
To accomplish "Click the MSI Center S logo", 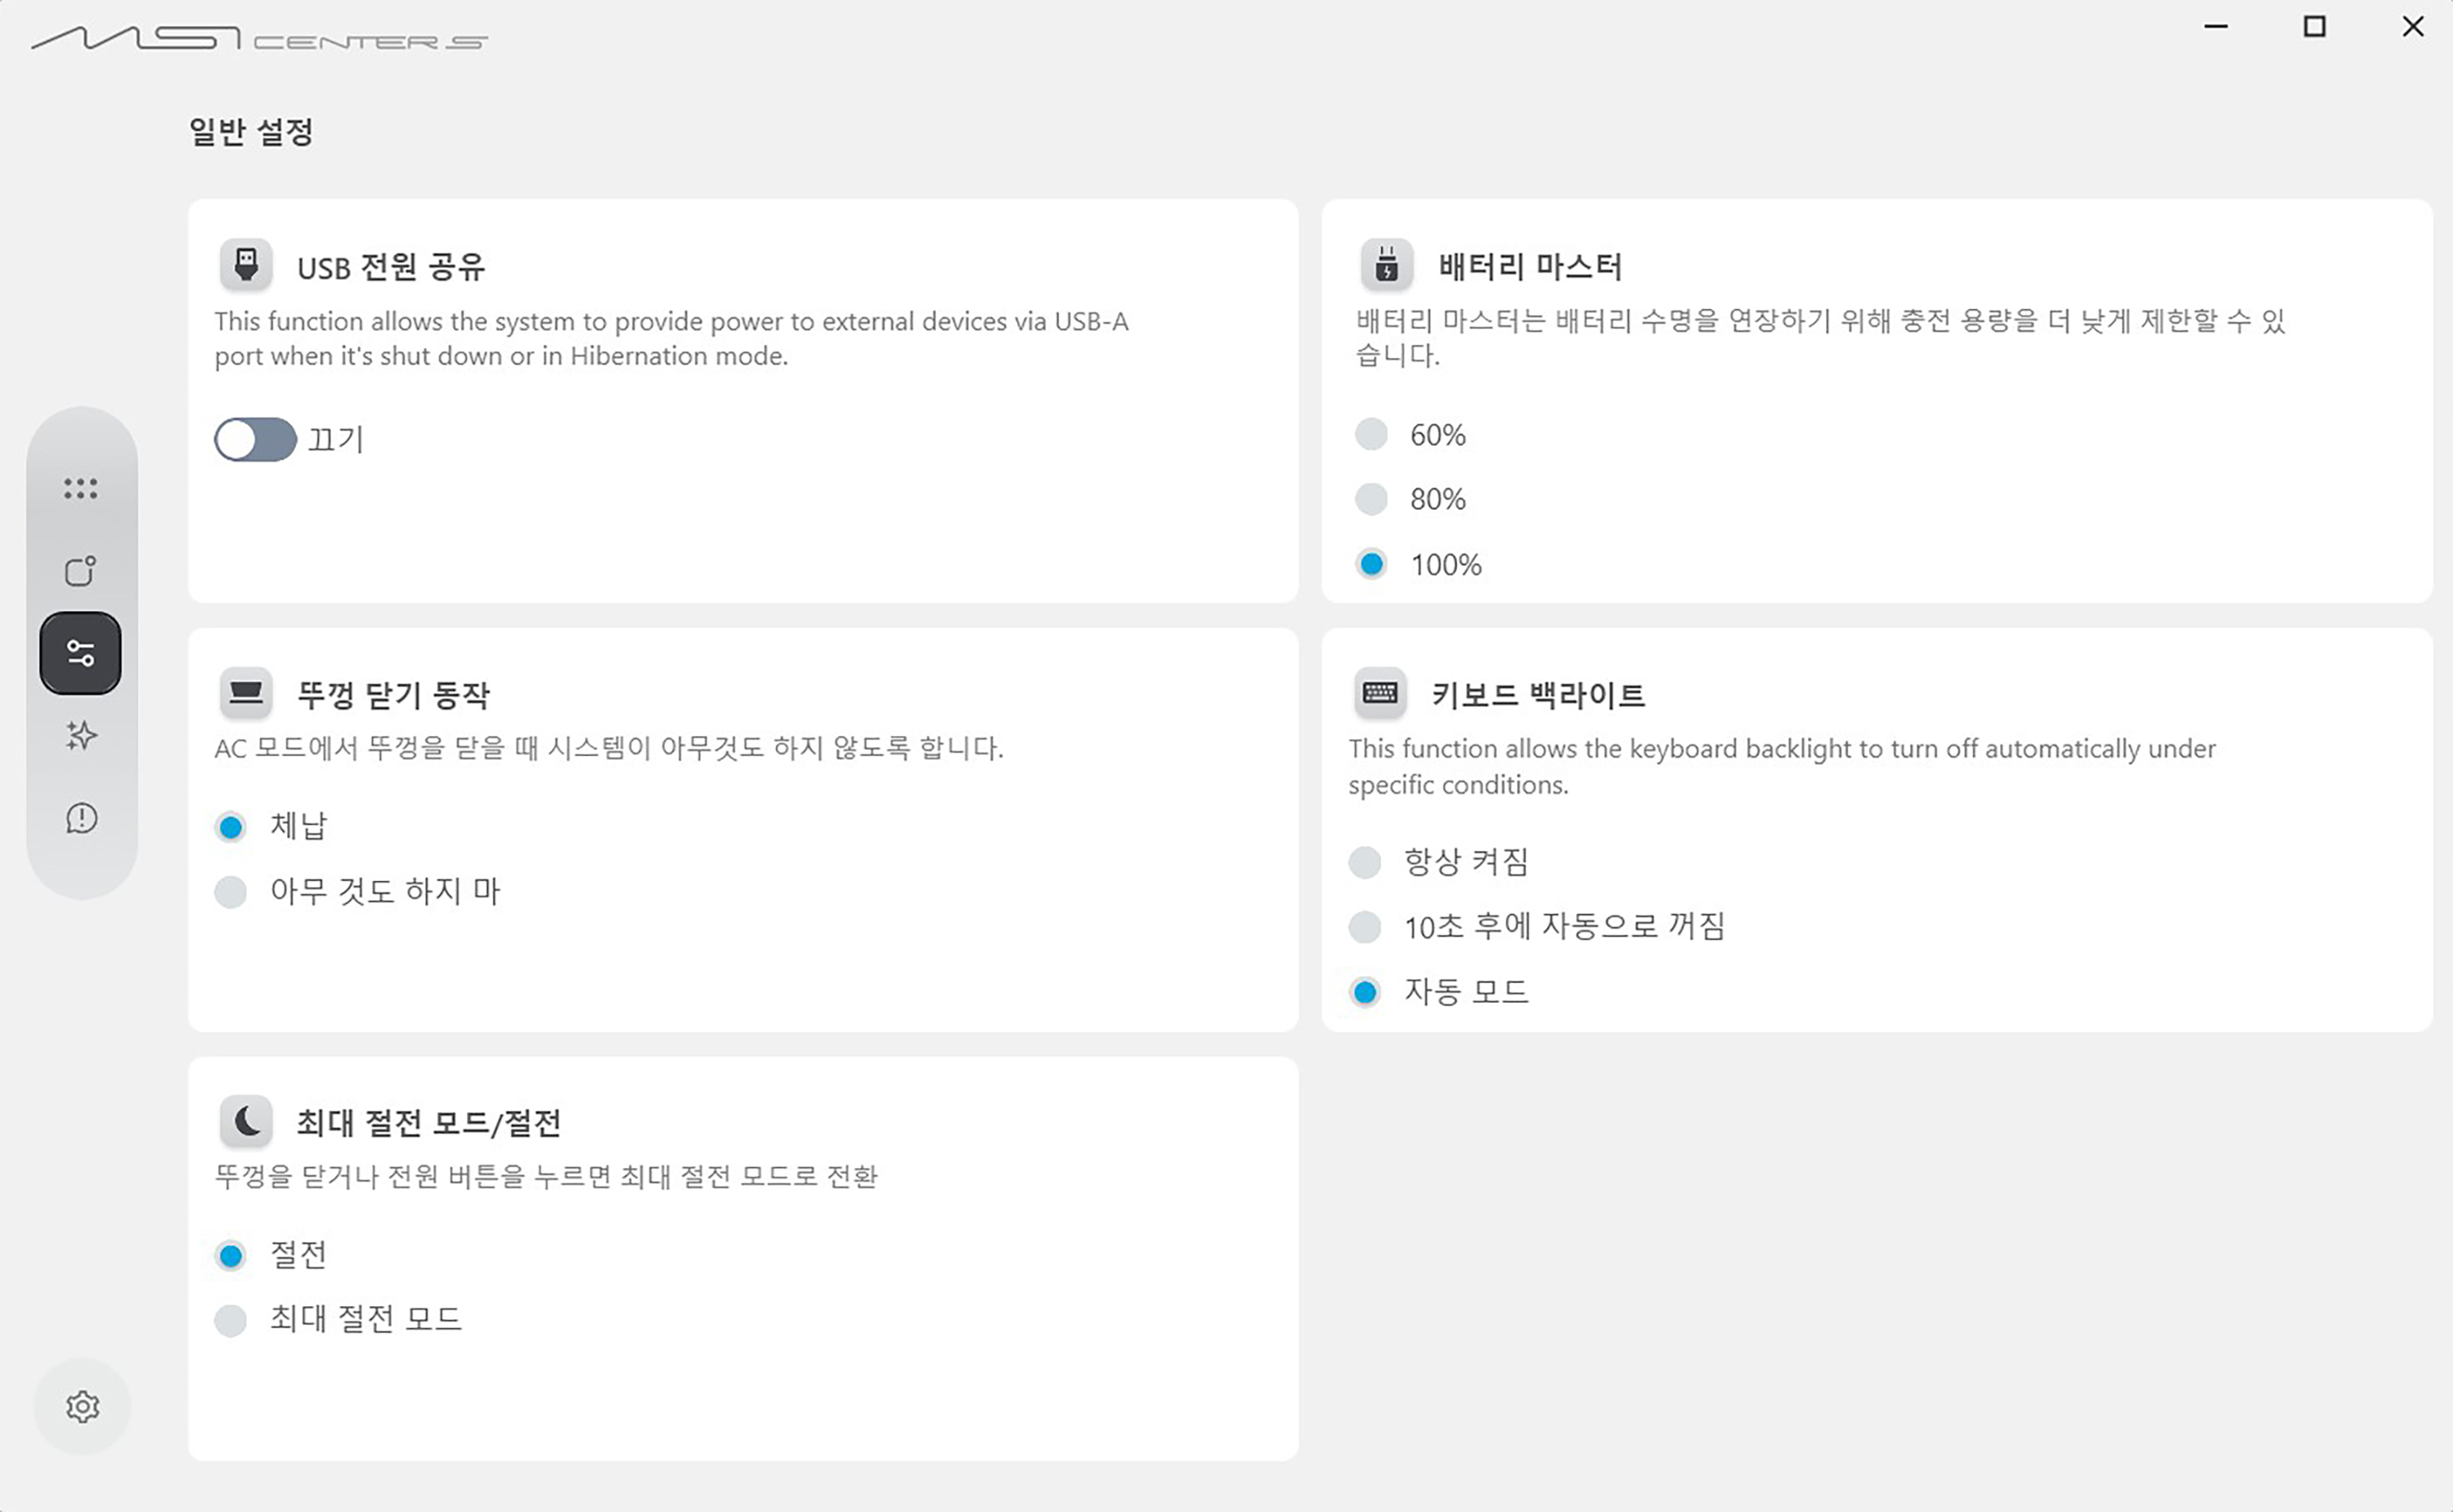I will click(260, 39).
